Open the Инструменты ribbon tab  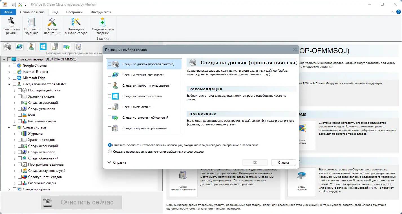click(x=101, y=12)
